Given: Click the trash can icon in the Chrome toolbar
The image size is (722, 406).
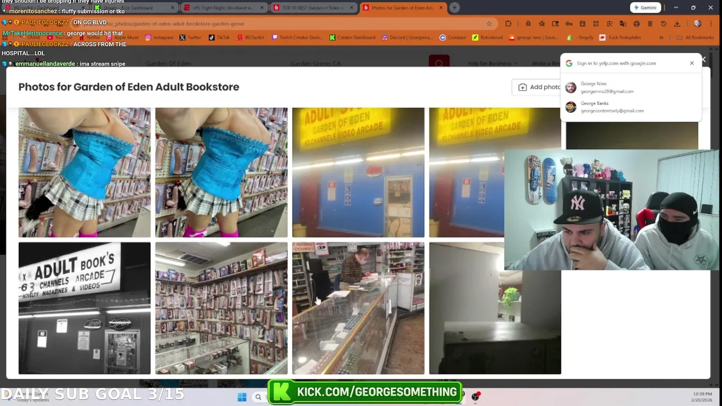Looking at the screenshot, I should point(650,24).
